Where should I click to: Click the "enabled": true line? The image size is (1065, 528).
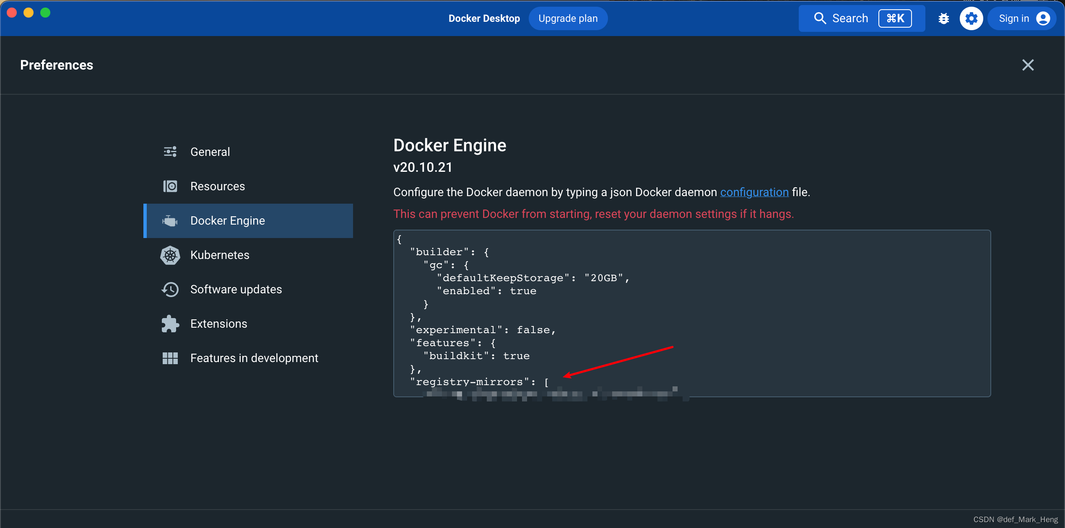pos(486,291)
